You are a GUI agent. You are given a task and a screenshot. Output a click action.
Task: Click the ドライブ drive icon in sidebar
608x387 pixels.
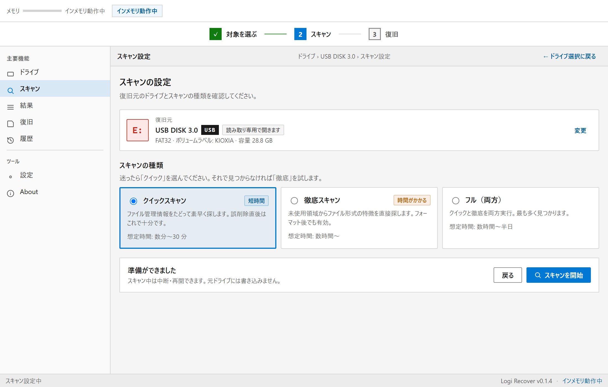click(x=11, y=74)
